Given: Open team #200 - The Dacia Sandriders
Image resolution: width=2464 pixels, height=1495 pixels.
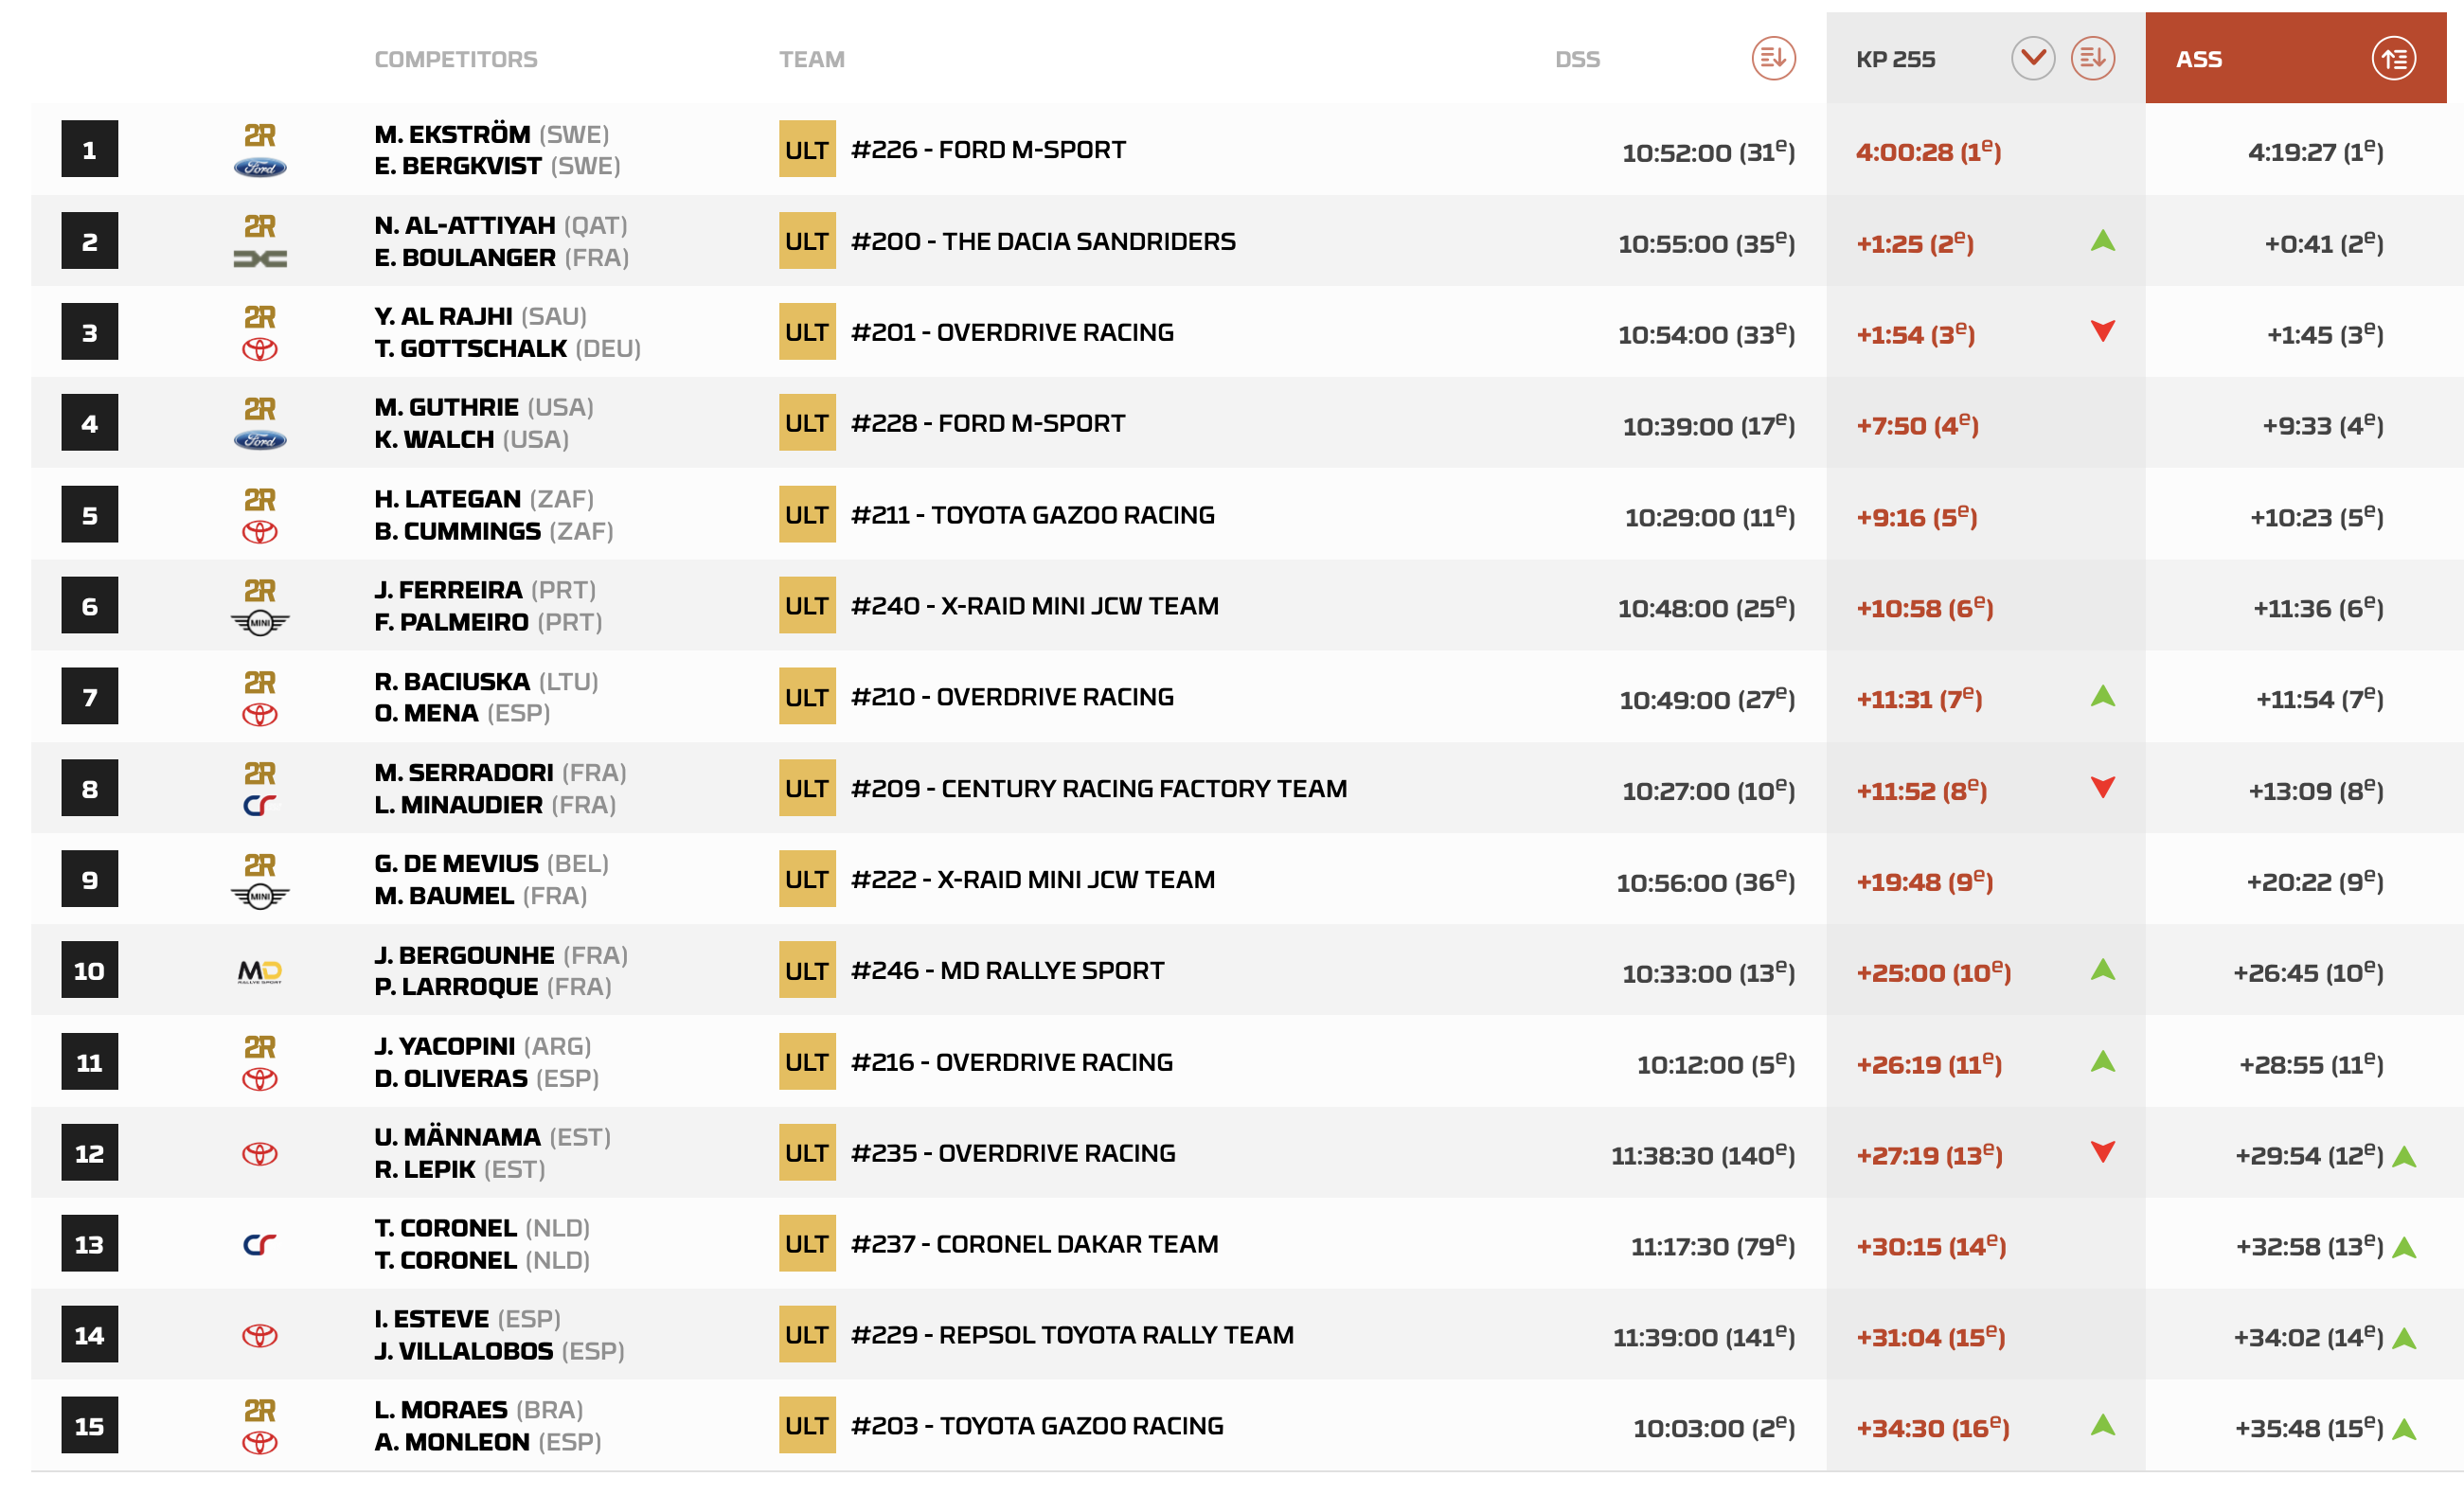Looking at the screenshot, I should point(1043,241).
